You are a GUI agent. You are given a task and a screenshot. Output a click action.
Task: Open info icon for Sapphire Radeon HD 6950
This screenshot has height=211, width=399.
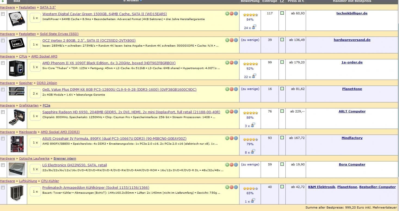[x=236, y=112]
